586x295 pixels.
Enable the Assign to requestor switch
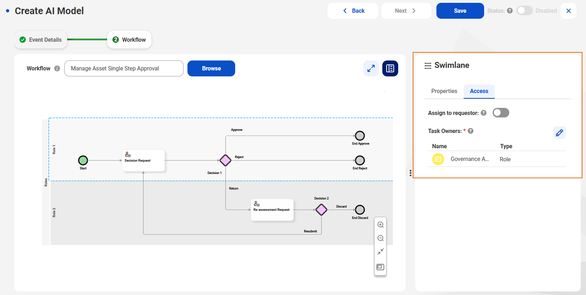[501, 113]
